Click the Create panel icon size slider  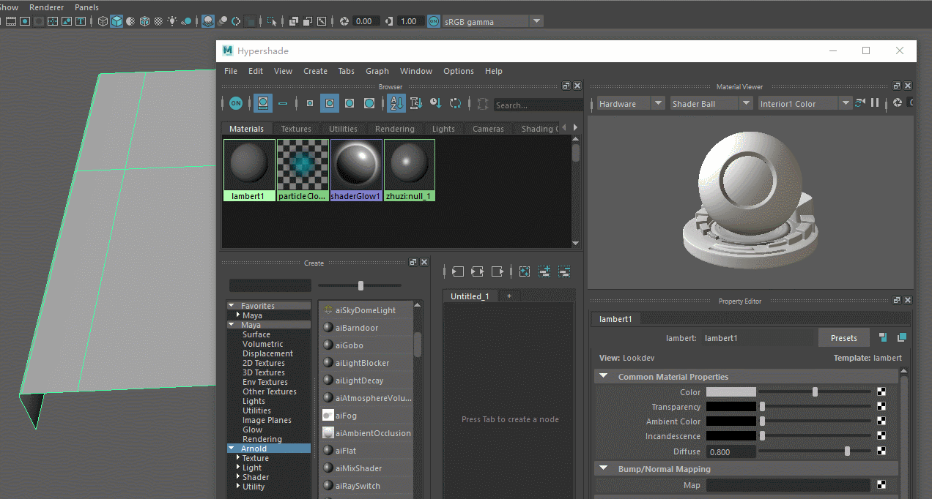pyautogui.click(x=360, y=285)
